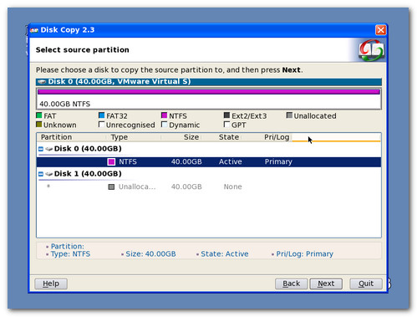Click the Help button
417x317 pixels.
51,284
